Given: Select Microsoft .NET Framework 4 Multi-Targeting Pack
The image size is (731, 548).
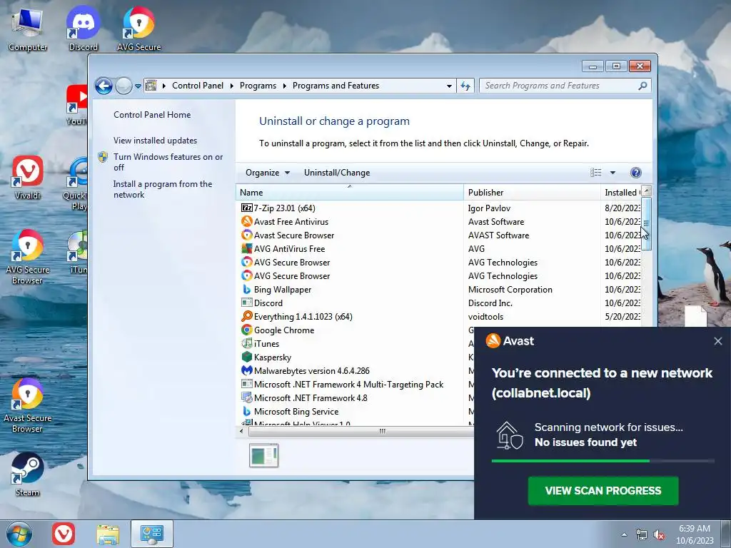Looking at the screenshot, I should point(348,385).
